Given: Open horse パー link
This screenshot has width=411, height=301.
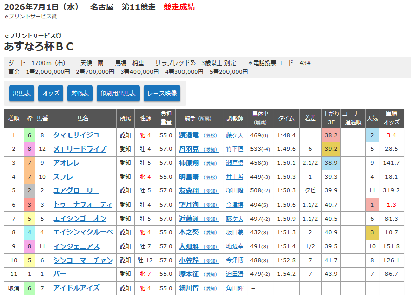Looking at the screenshot, I should [x=59, y=274].
